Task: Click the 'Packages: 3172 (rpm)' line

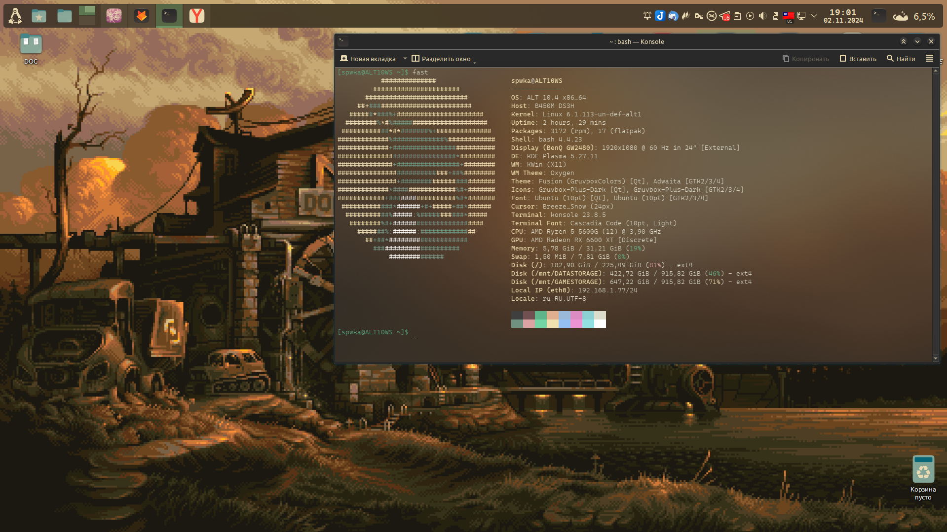Action: click(578, 131)
